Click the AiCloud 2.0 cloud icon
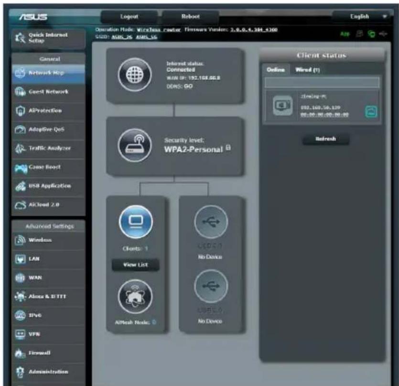This screenshot has width=399, height=386. (21, 205)
